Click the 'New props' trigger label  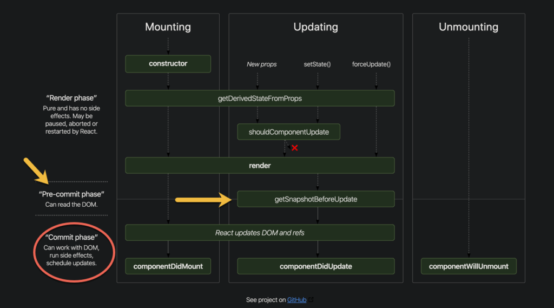[x=261, y=64]
